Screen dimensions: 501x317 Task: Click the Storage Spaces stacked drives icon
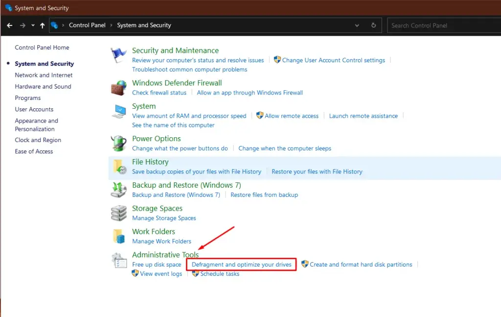tap(119, 213)
